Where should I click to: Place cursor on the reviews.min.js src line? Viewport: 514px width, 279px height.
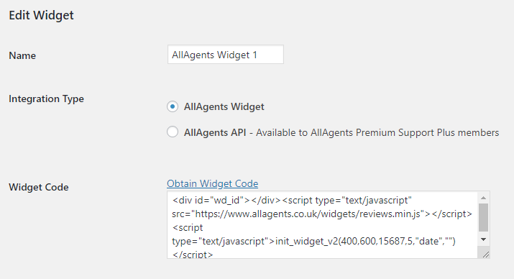pyautogui.click(x=322, y=214)
